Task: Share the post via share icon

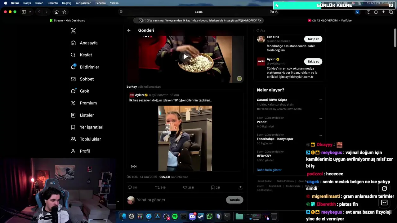Action: tap(240, 187)
